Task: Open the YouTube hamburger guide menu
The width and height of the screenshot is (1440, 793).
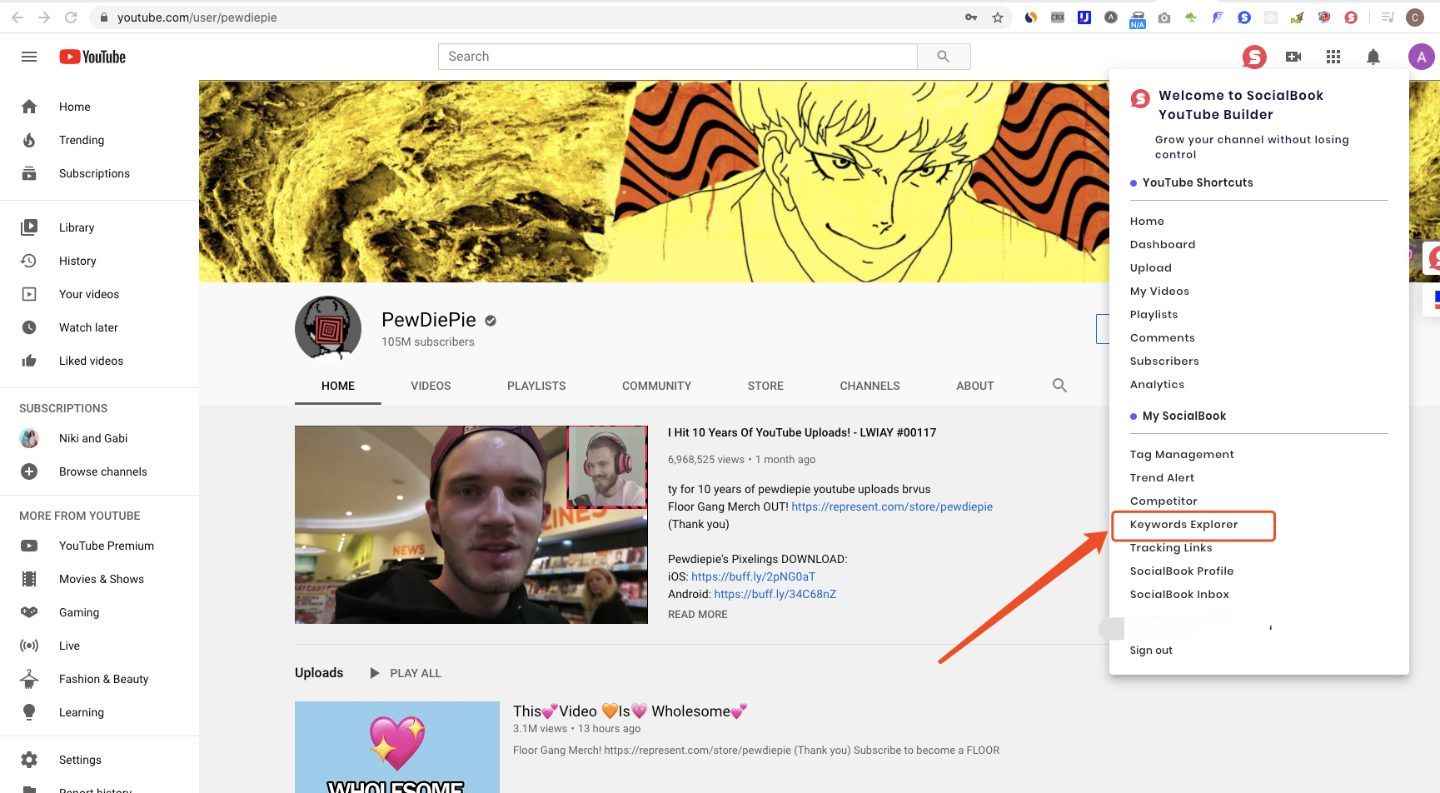Action: coord(29,57)
